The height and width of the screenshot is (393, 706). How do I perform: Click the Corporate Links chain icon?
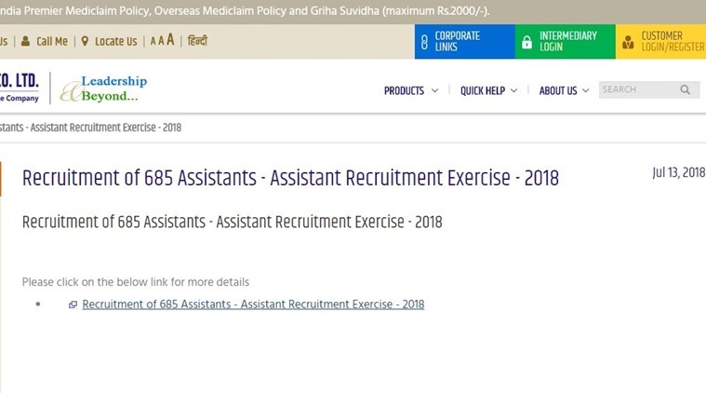click(x=424, y=42)
